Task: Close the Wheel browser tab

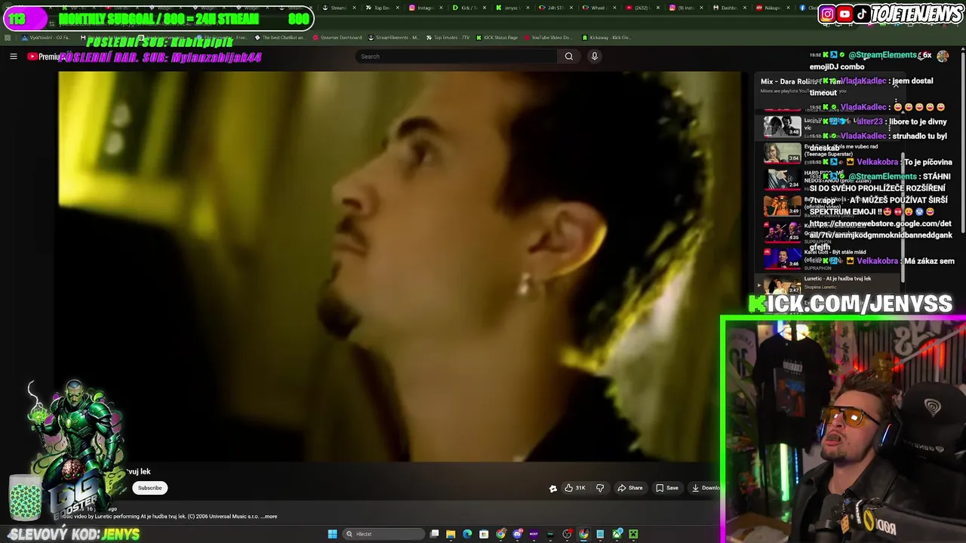Action: [x=614, y=8]
